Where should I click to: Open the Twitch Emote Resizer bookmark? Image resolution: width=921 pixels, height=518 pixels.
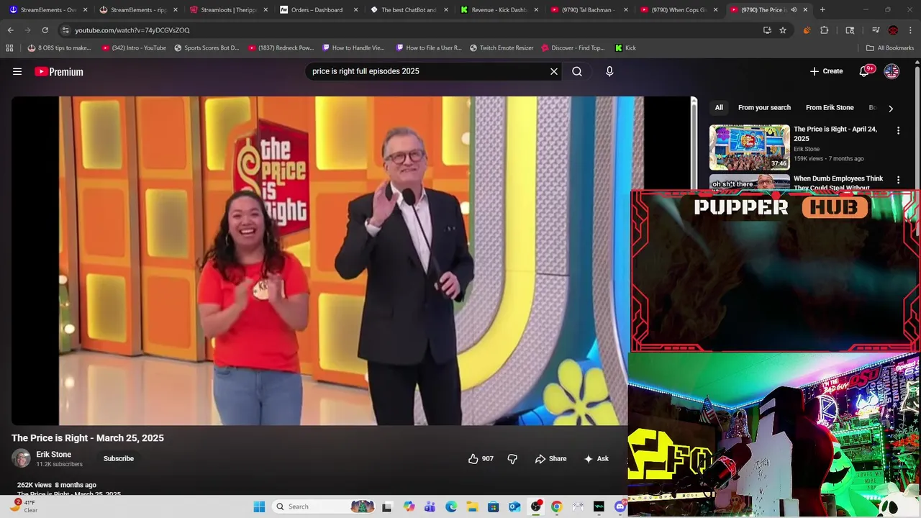click(502, 48)
